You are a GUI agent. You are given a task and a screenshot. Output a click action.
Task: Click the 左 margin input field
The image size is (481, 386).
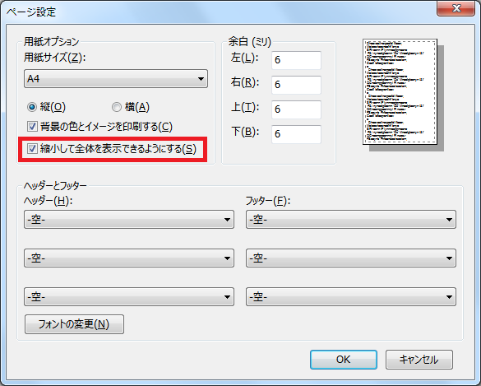point(296,60)
